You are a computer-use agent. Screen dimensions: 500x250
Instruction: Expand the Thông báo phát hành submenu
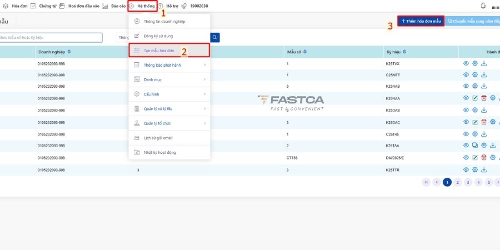coord(204,65)
